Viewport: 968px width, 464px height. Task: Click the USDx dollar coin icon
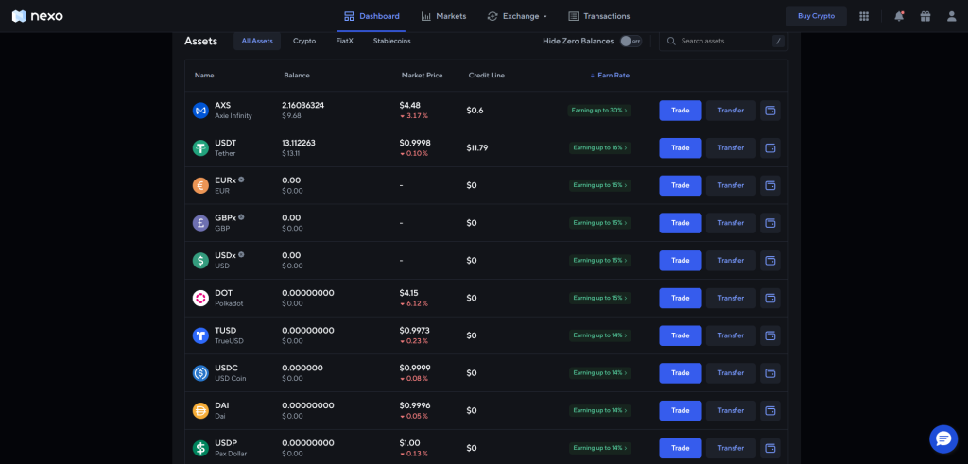tap(200, 261)
